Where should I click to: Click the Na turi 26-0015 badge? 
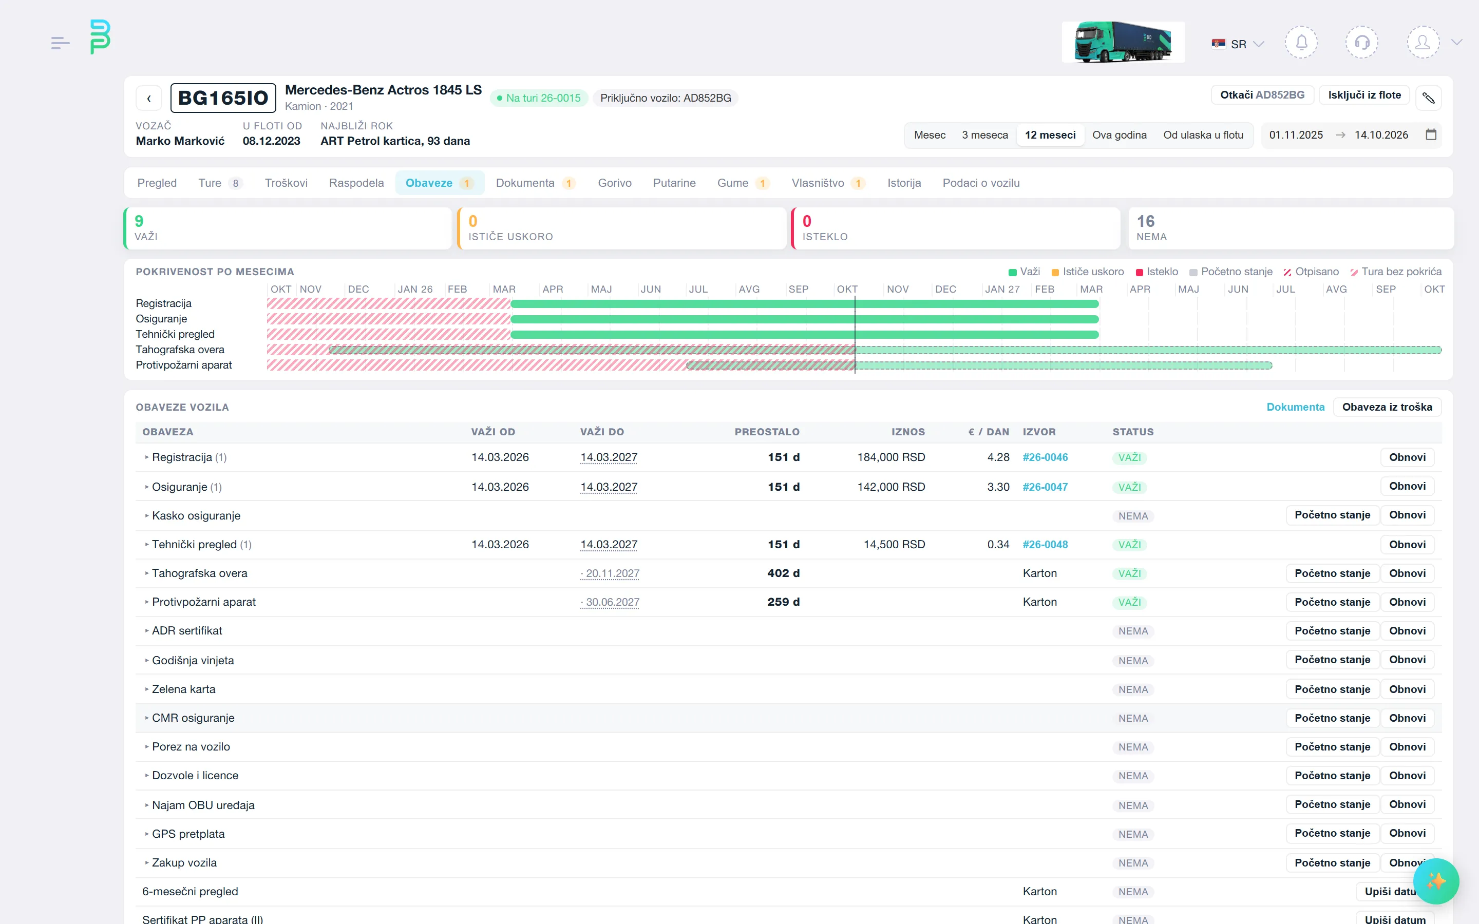pyautogui.click(x=538, y=98)
